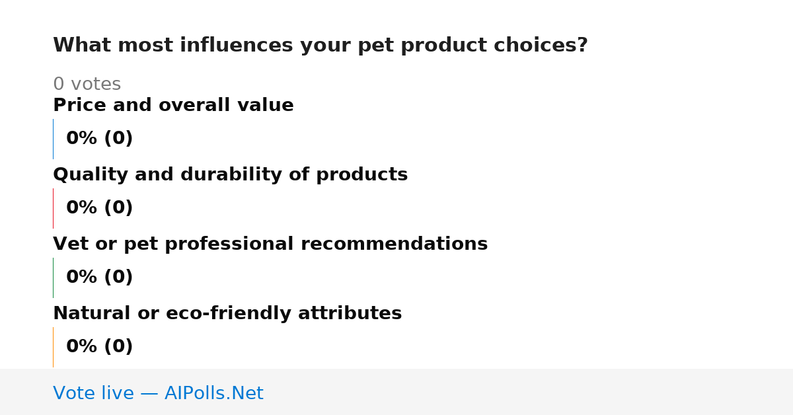793x415 pixels.
Task: Select the Price and overall value option
Action: (173, 105)
